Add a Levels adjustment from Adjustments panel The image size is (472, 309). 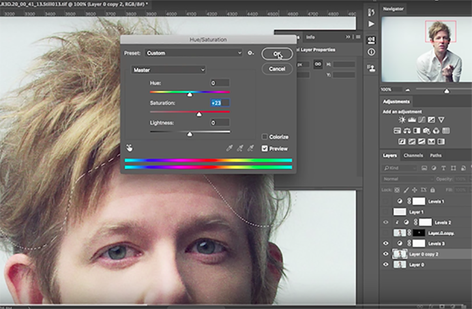(412, 120)
